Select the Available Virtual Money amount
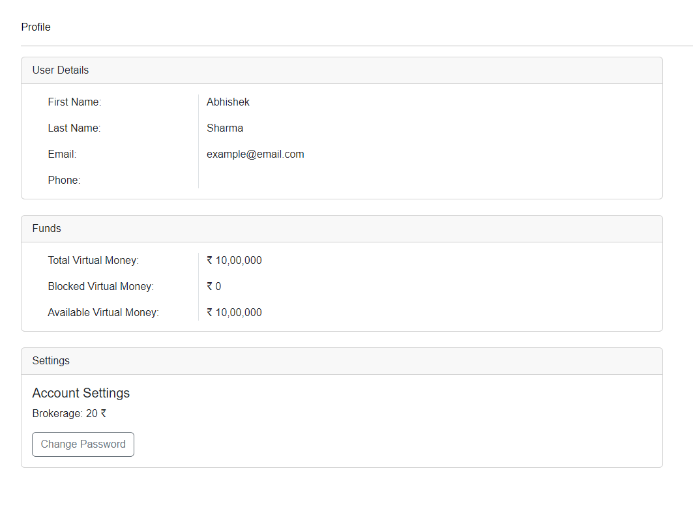The width and height of the screenshot is (693, 507). pos(234,313)
